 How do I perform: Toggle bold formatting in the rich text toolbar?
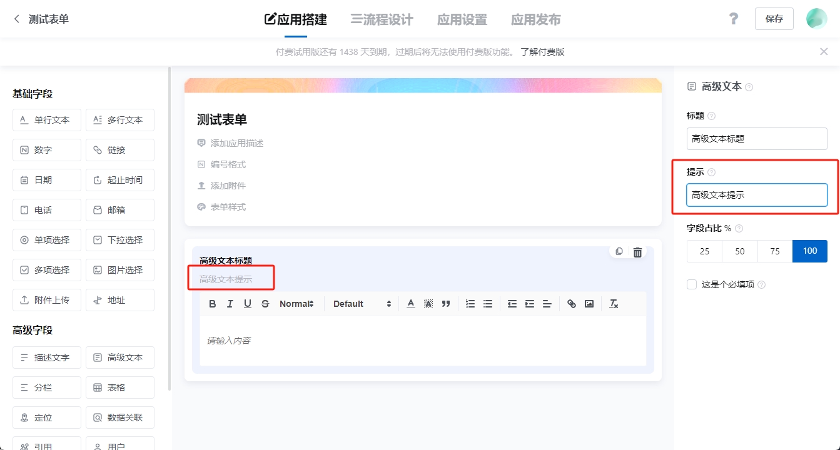pos(212,304)
